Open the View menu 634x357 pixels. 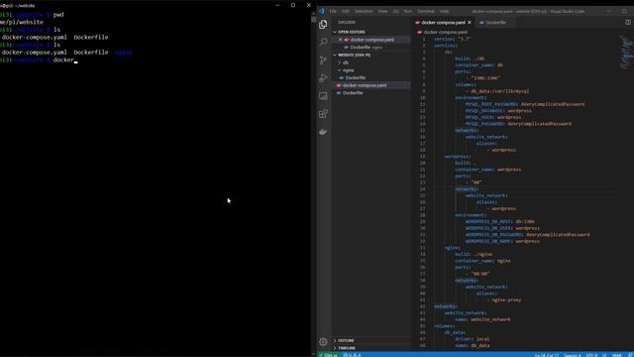coord(382,11)
